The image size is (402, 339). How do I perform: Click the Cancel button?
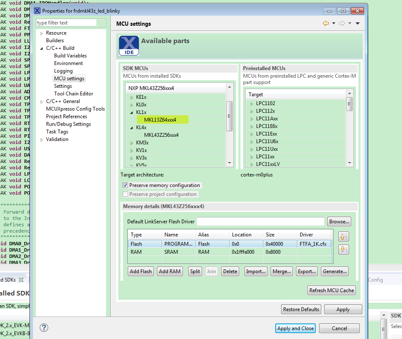tap(339, 328)
